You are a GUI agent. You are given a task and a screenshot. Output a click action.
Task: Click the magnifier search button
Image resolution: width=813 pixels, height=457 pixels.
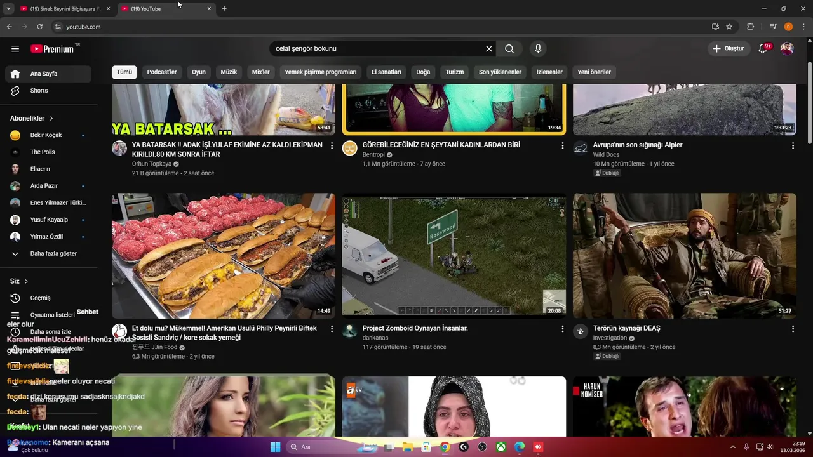point(509,49)
